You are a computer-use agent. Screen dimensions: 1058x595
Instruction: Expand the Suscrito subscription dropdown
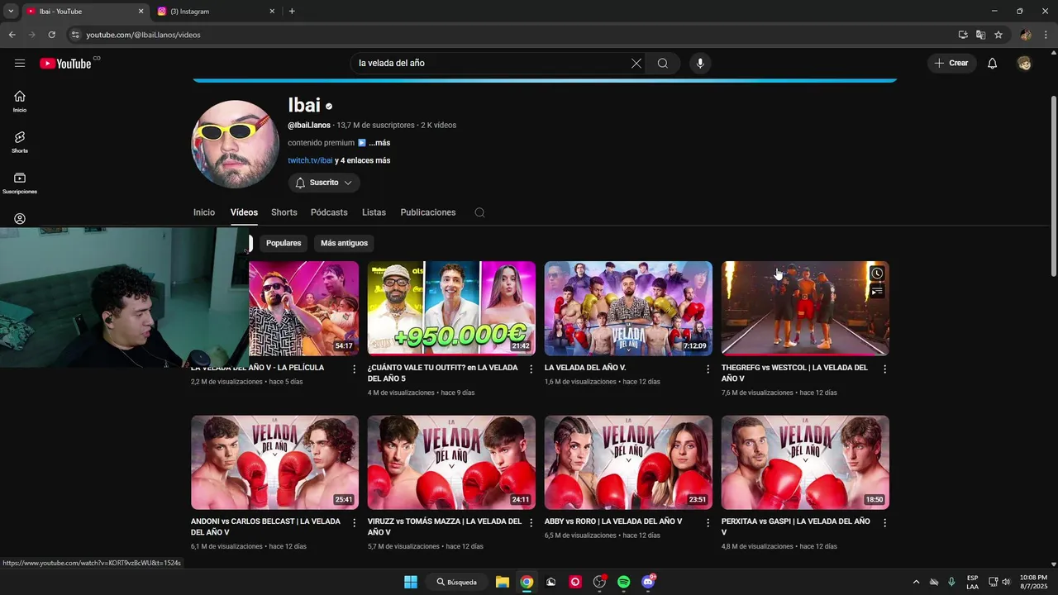tap(324, 183)
